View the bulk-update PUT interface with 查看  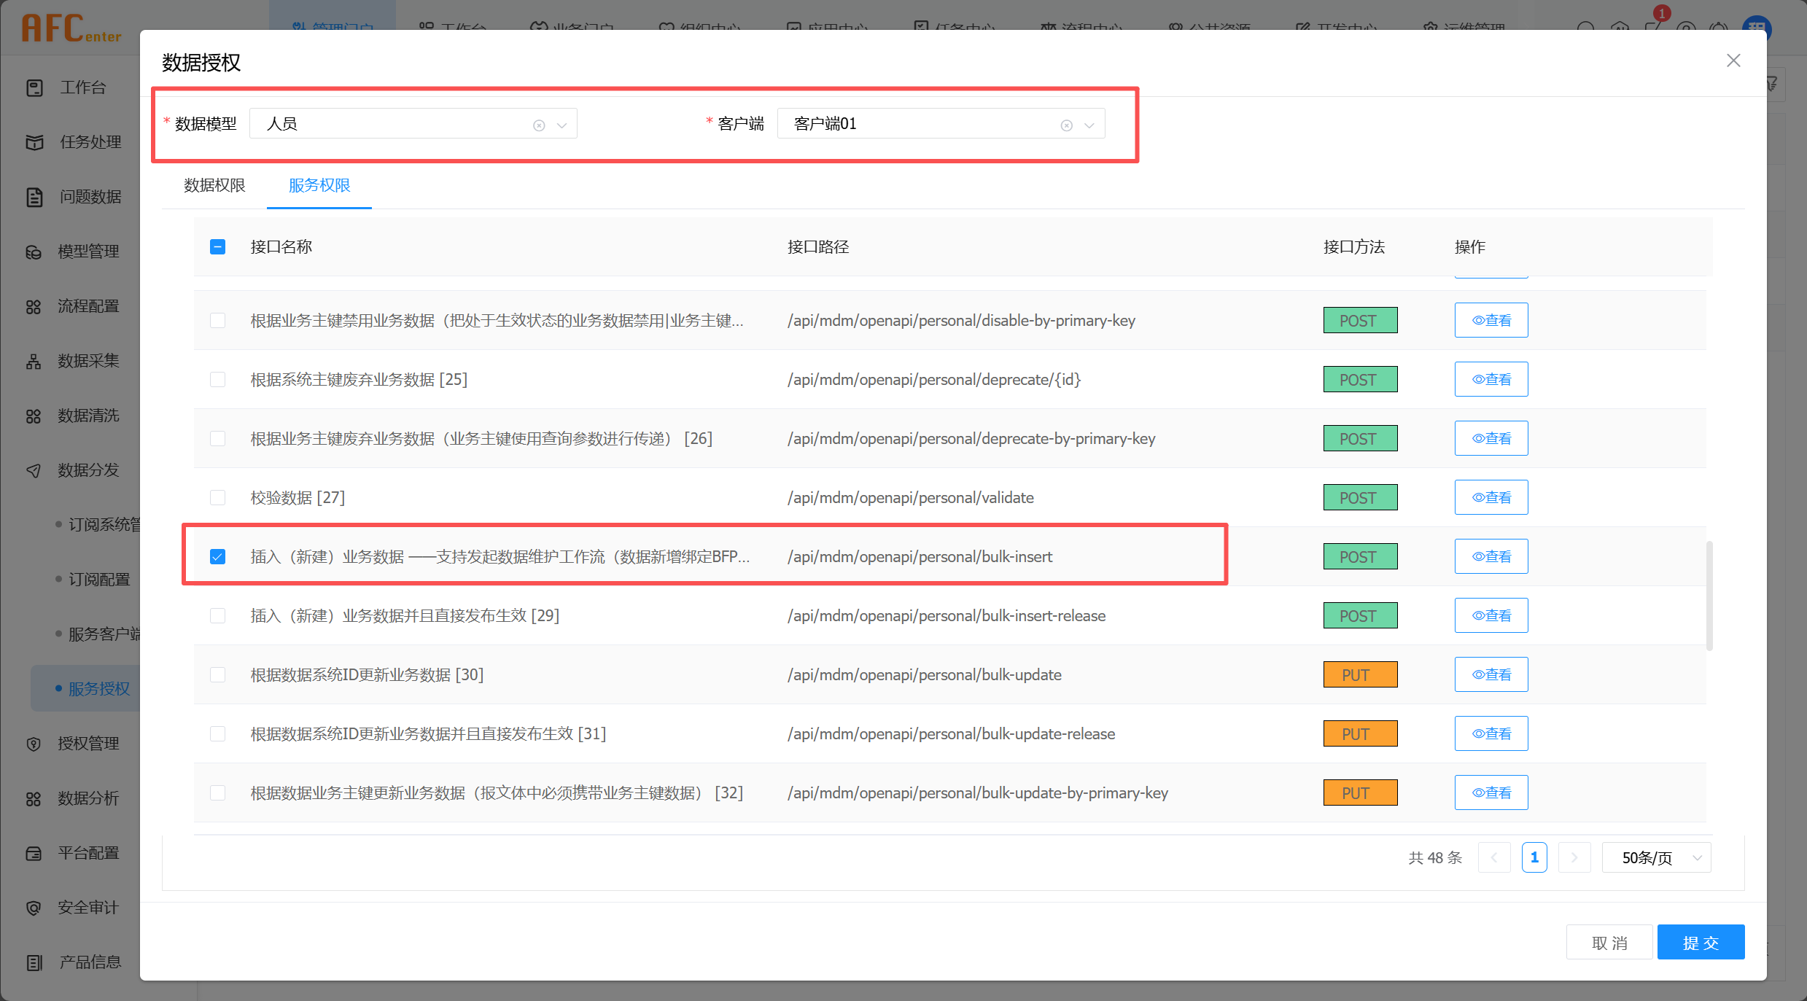click(x=1491, y=675)
